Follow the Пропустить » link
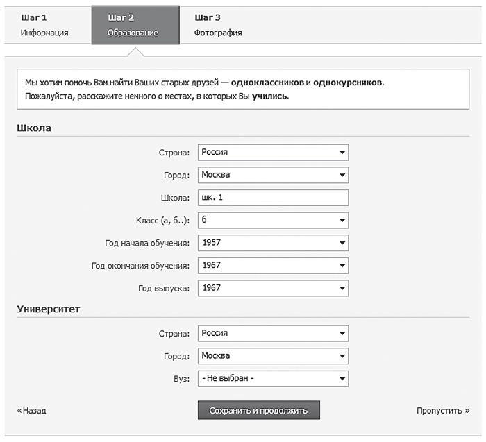The image size is (486, 442). 443,411
